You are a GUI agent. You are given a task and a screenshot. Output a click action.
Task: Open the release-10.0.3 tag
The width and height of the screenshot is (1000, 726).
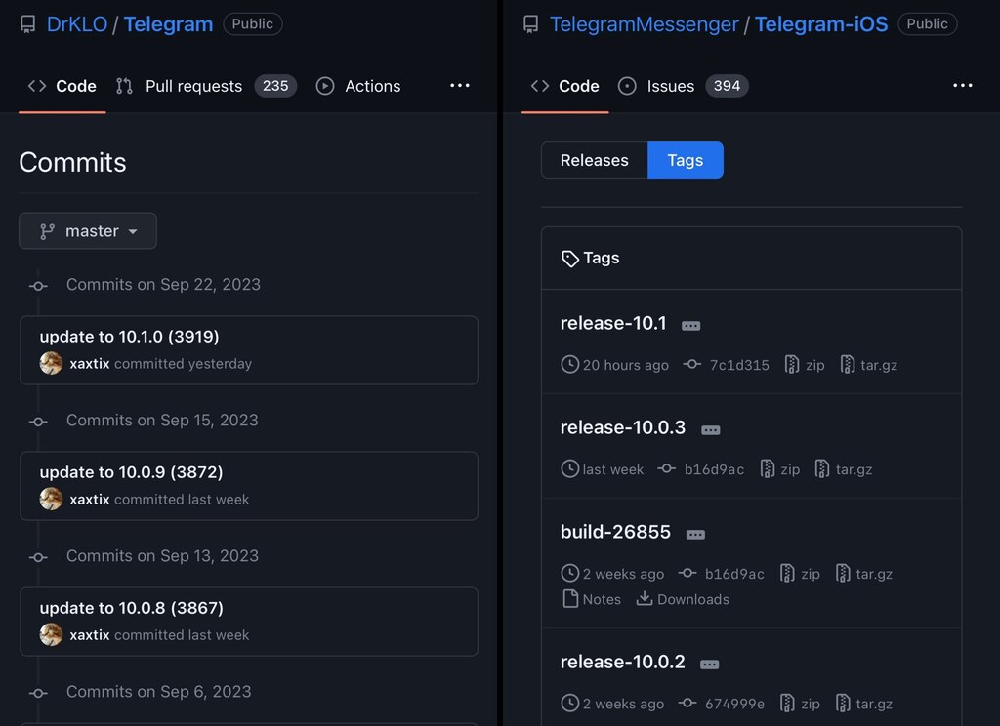tap(623, 427)
